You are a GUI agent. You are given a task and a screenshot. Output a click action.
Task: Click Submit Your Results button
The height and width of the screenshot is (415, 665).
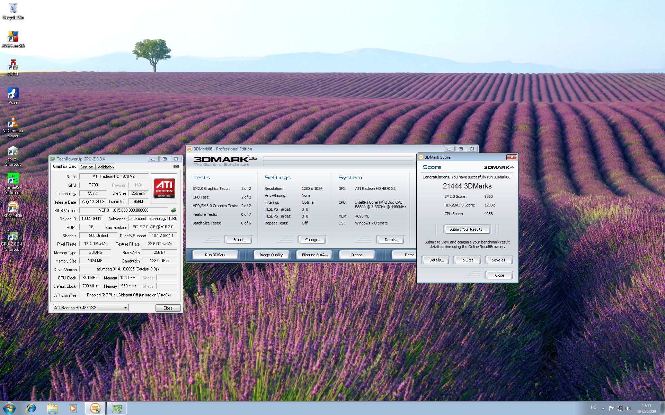click(467, 229)
